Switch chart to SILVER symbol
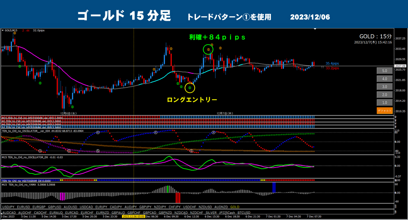 coord(211,213)
